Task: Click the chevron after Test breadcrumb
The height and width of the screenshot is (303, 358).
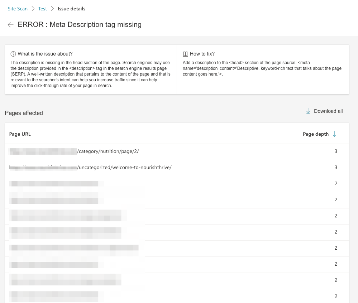Action: 52,9
